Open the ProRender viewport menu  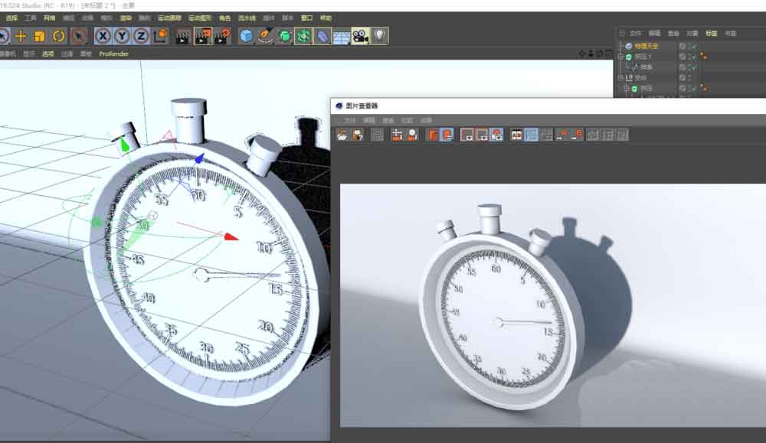point(113,54)
